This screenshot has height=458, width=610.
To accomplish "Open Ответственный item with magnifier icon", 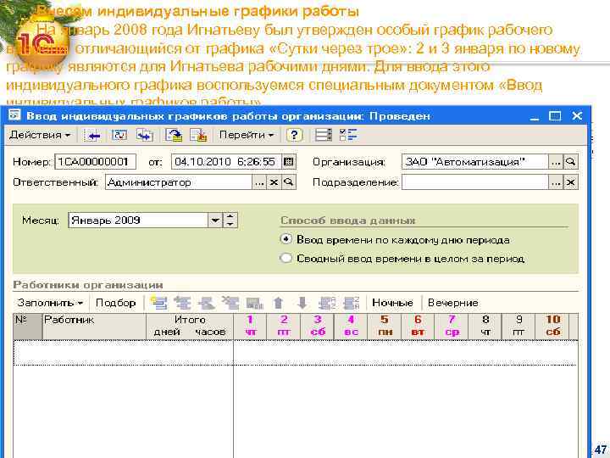I will [288, 182].
